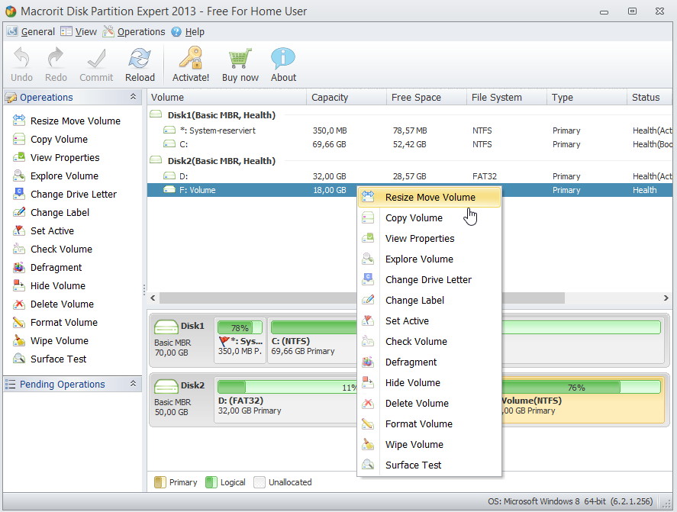
Task: Open the About info bubble
Action: pyautogui.click(x=283, y=65)
